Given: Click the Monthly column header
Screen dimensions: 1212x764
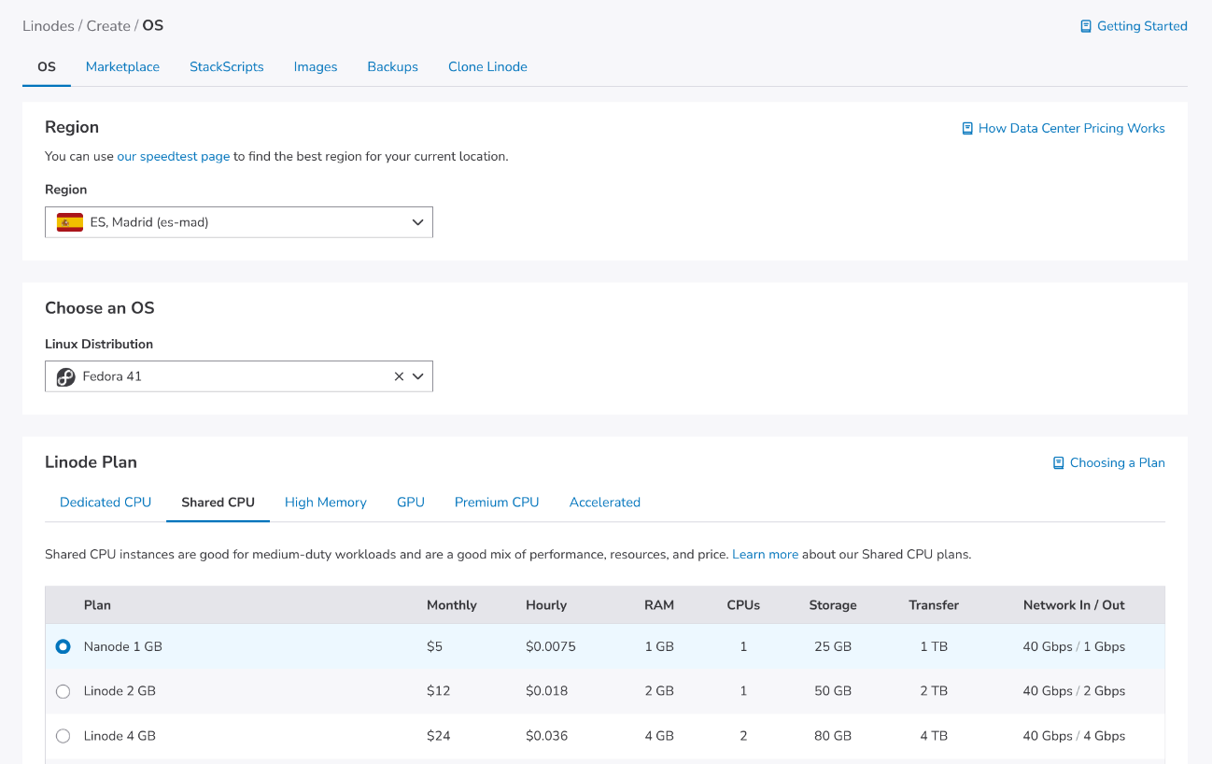Looking at the screenshot, I should [x=452, y=605].
